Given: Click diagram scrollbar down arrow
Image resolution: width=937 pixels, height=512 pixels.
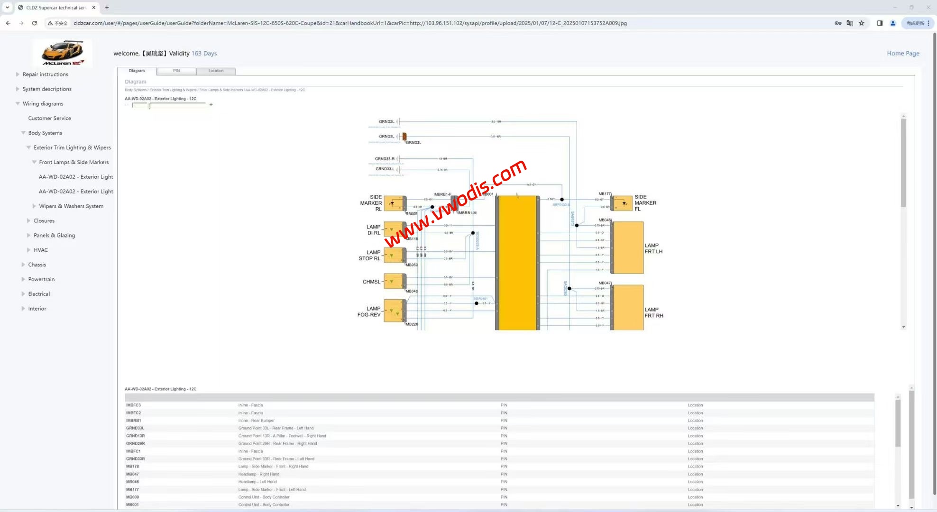Looking at the screenshot, I should [903, 327].
